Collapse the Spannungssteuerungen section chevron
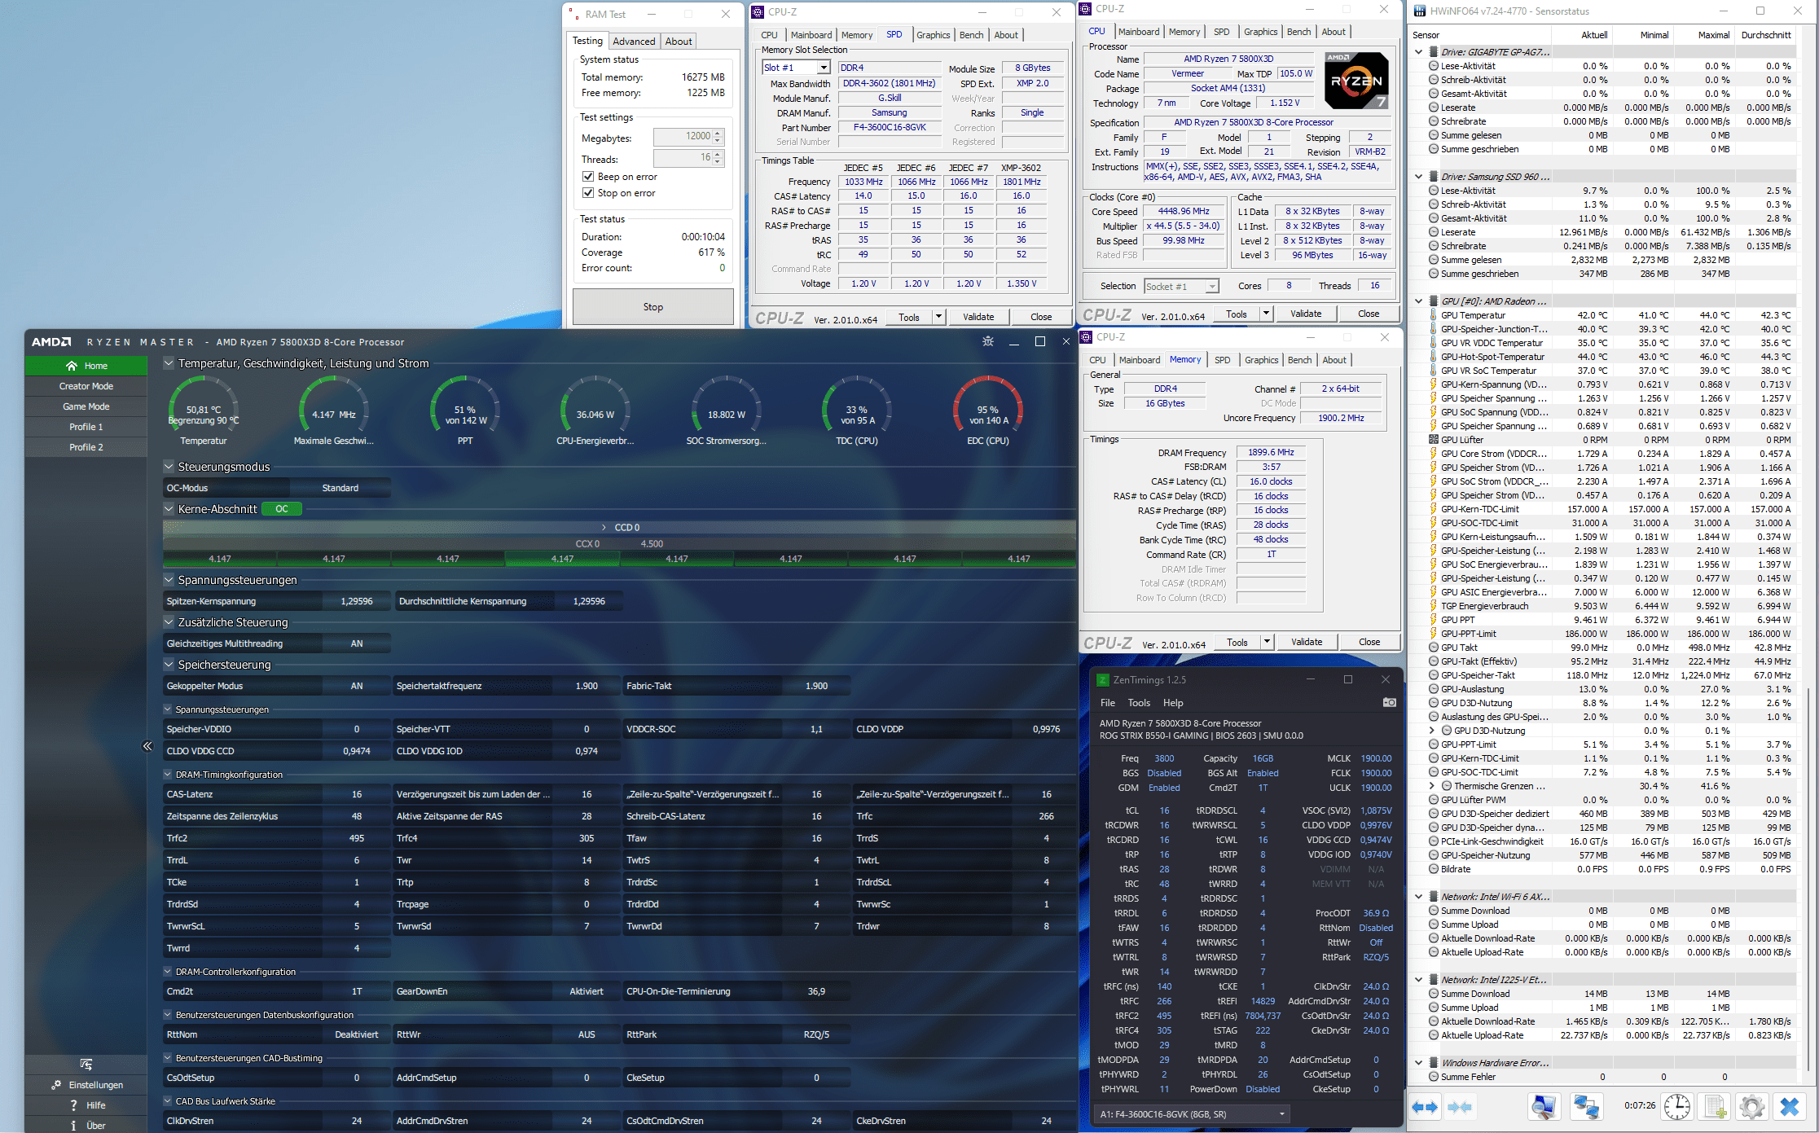Screen dimensions: 1819x1133 point(169,580)
